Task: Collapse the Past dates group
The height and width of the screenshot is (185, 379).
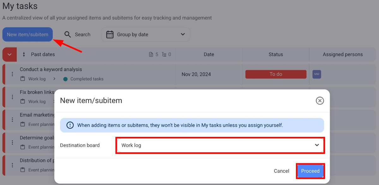Action: [9, 54]
